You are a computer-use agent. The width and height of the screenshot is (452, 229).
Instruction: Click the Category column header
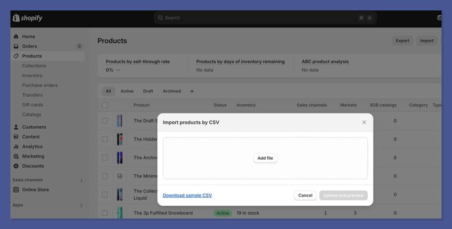point(418,105)
